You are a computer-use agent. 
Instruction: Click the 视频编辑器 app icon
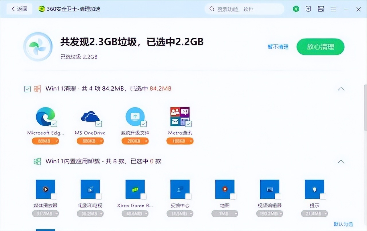click(x=270, y=189)
